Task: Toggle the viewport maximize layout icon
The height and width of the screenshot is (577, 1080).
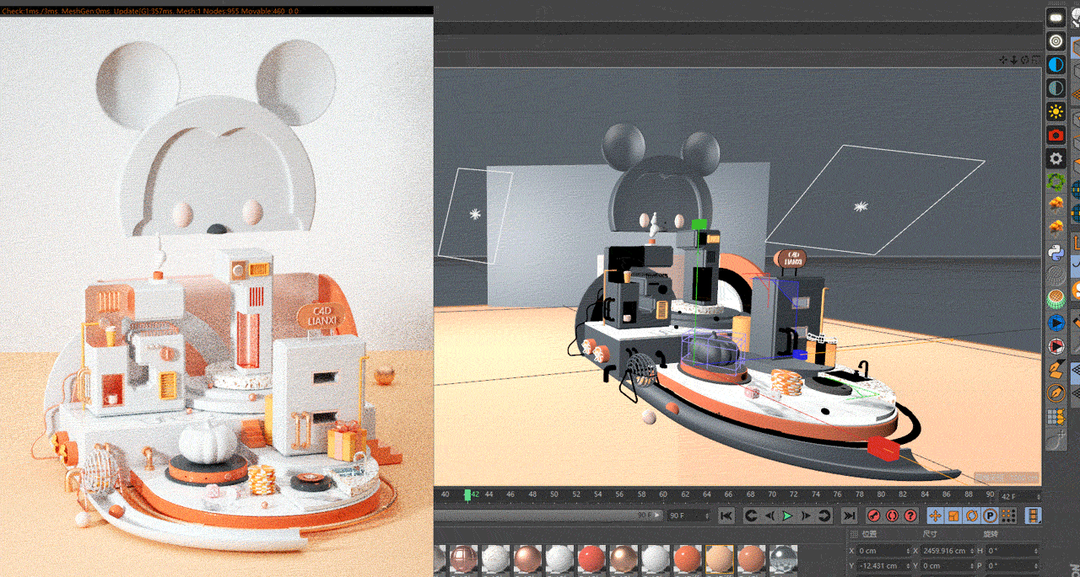Action: click(x=1035, y=61)
